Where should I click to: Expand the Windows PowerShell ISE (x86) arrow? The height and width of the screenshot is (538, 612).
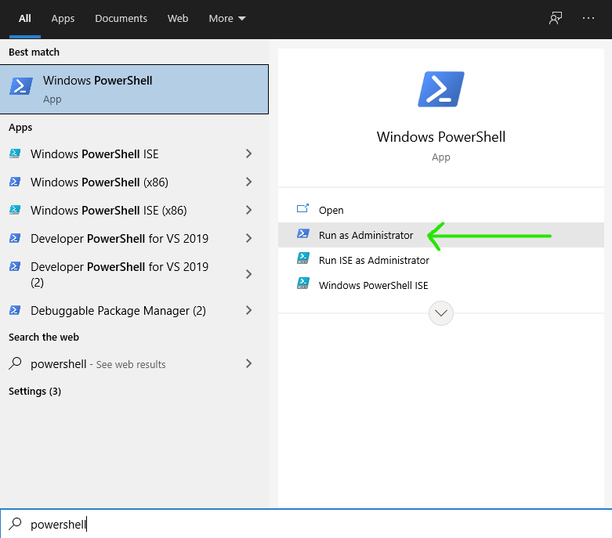248,210
